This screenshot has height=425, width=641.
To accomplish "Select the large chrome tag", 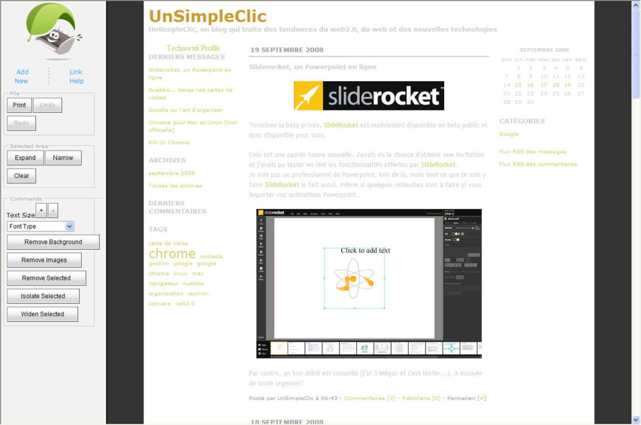I will coord(172,253).
